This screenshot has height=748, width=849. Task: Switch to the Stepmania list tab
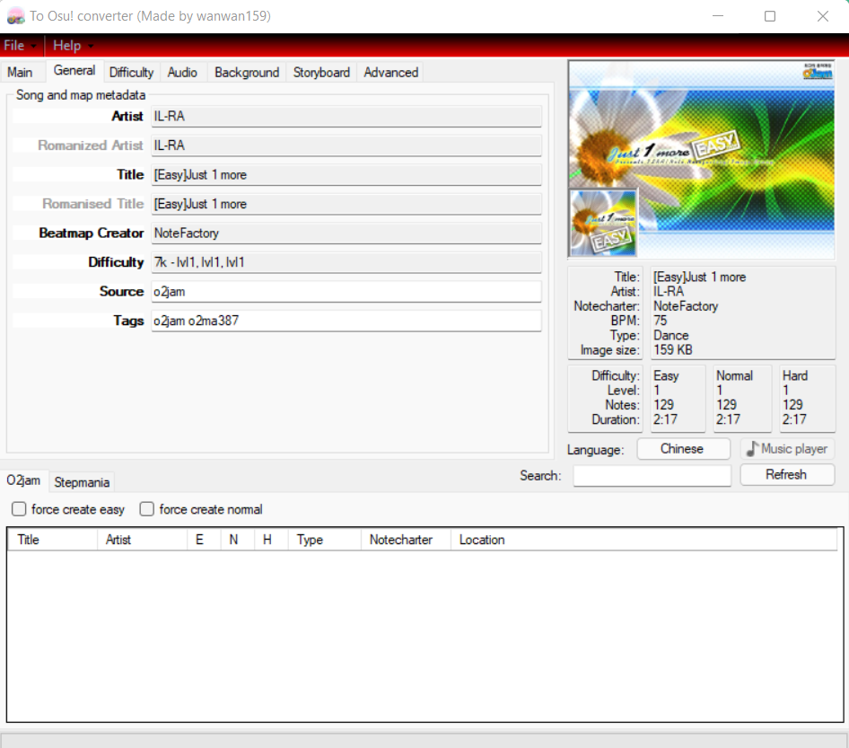click(x=82, y=482)
